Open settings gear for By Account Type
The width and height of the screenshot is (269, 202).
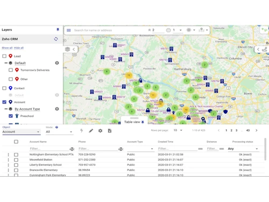click(x=57, y=109)
